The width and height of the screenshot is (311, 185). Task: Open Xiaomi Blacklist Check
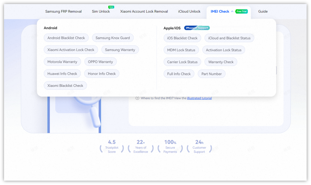point(65,85)
